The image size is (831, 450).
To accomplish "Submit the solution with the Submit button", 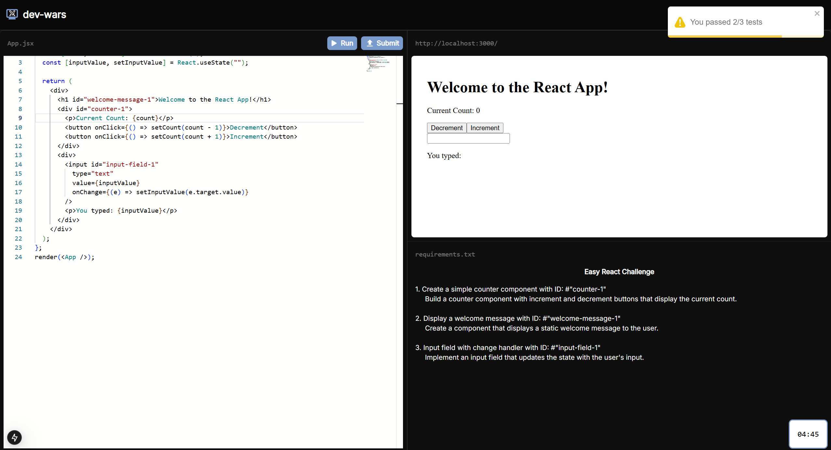I will tap(382, 43).
